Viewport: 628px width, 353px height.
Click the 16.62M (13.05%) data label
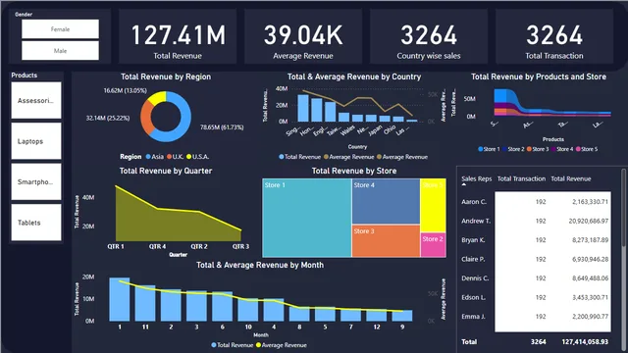pyautogui.click(x=125, y=90)
